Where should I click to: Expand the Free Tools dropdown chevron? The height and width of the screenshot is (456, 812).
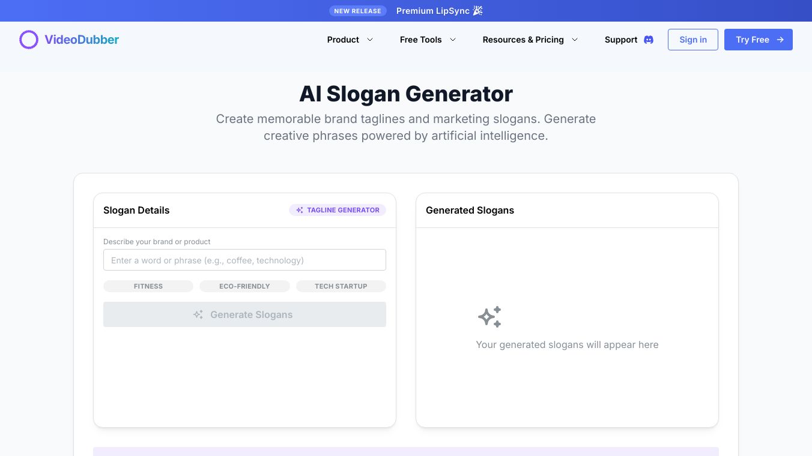tap(453, 40)
